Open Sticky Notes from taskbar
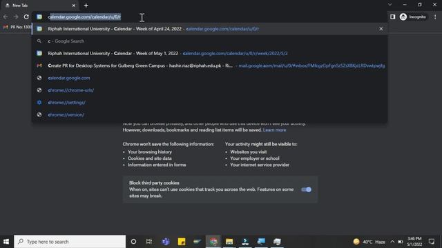Image resolution: width=442 pixels, height=248 pixels. [x=182, y=242]
